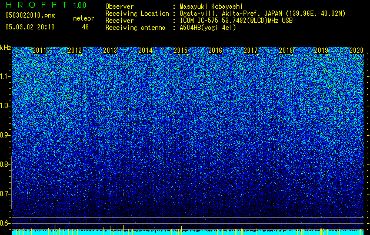Viewport: 370px width, 235px height.
Task: Click the 0.6 kHz axis label
Action: tap(5, 223)
